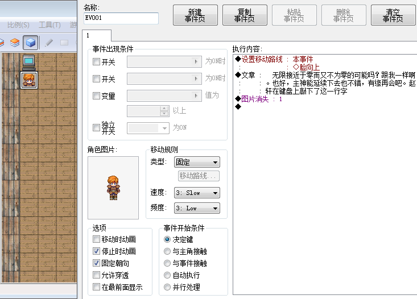This screenshot has width=417, height=299.
Task: Open the 工具(T) menu
Action: (x=49, y=25)
